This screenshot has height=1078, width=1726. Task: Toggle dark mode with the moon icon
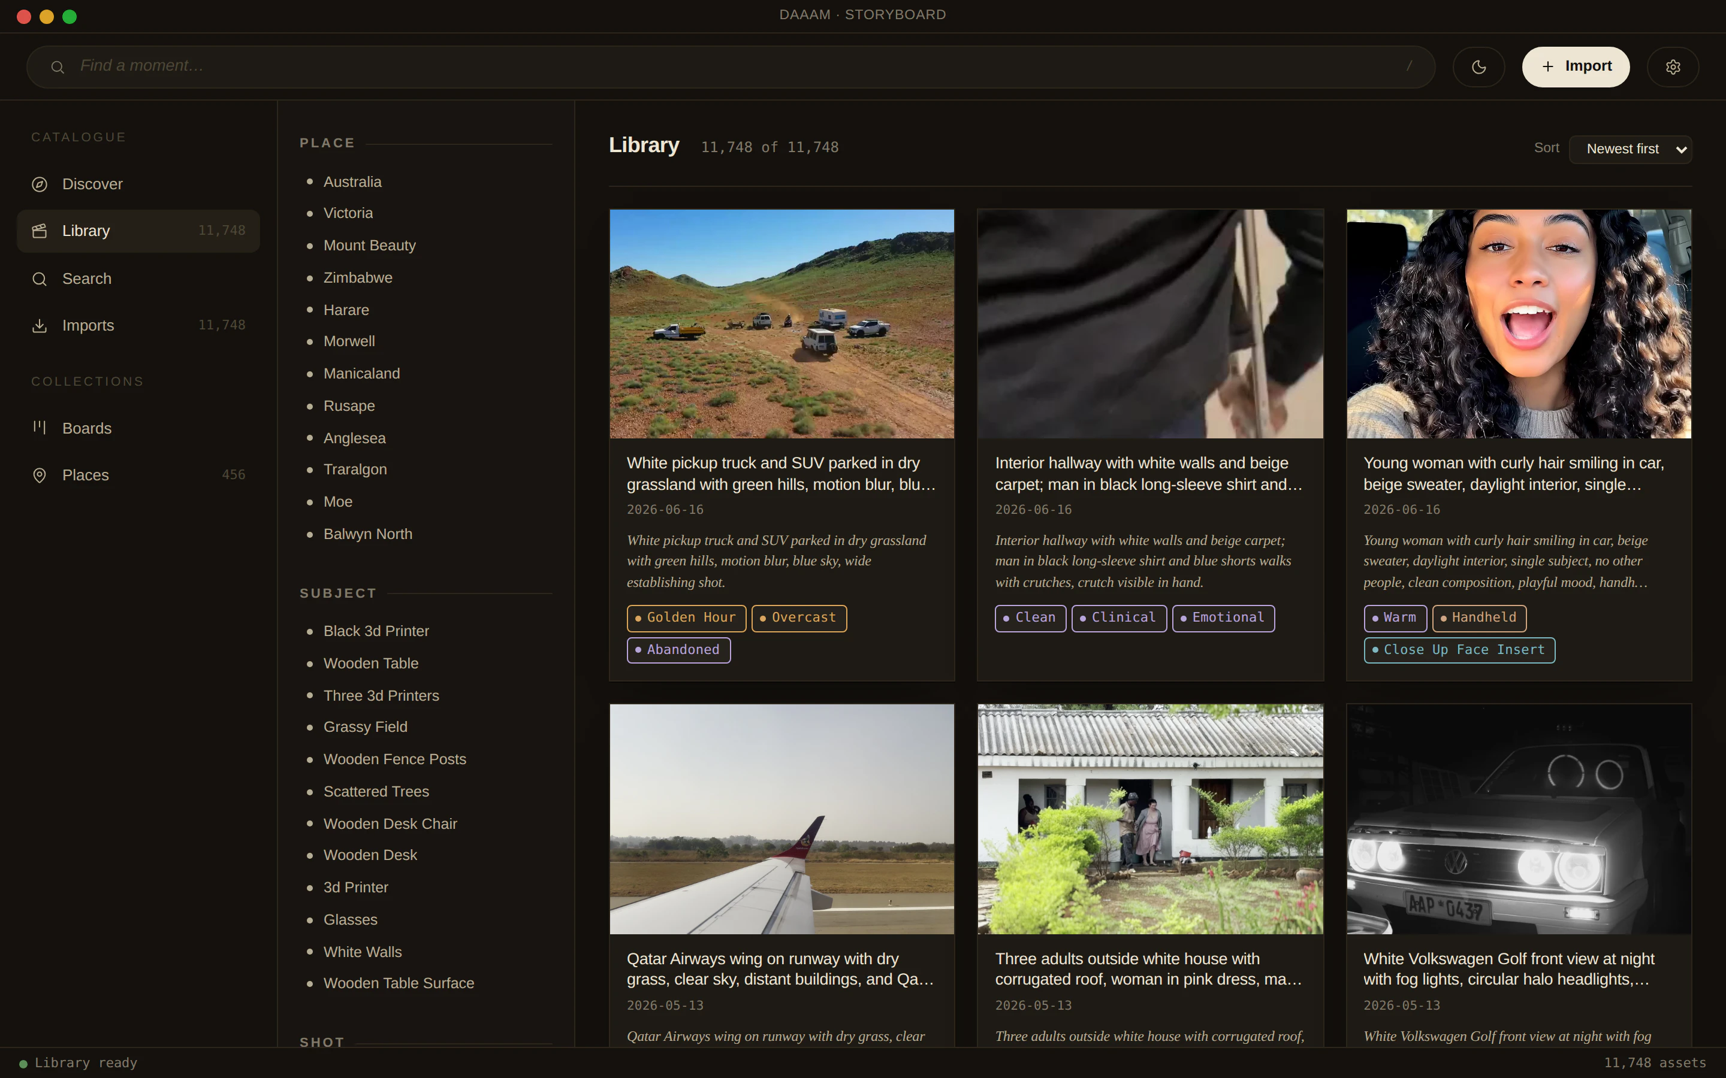click(1478, 67)
